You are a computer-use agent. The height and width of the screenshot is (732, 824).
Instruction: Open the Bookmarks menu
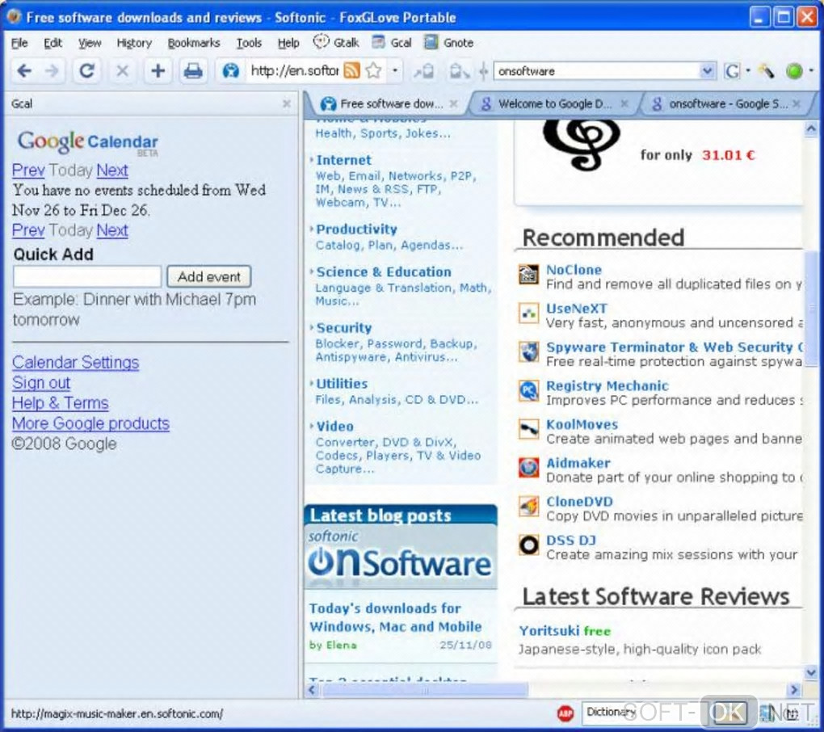[193, 43]
